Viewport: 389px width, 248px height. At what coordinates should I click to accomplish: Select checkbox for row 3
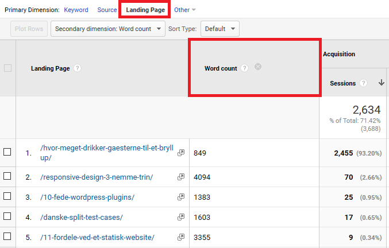click(x=7, y=197)
